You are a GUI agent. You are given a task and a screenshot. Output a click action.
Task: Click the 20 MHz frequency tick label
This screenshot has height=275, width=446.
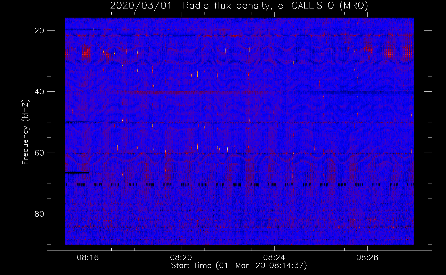(x=39, y=31)
